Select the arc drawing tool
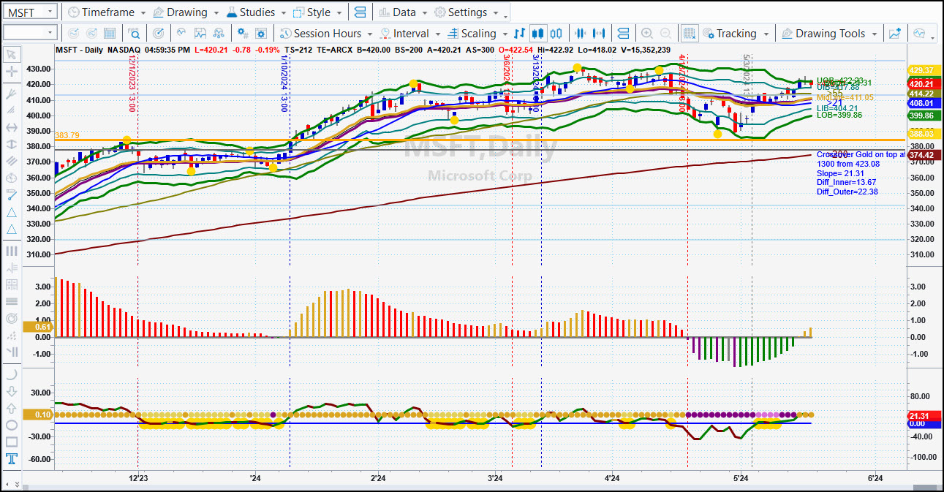This screenshot has height=492, width=944. tap(12, 374)
